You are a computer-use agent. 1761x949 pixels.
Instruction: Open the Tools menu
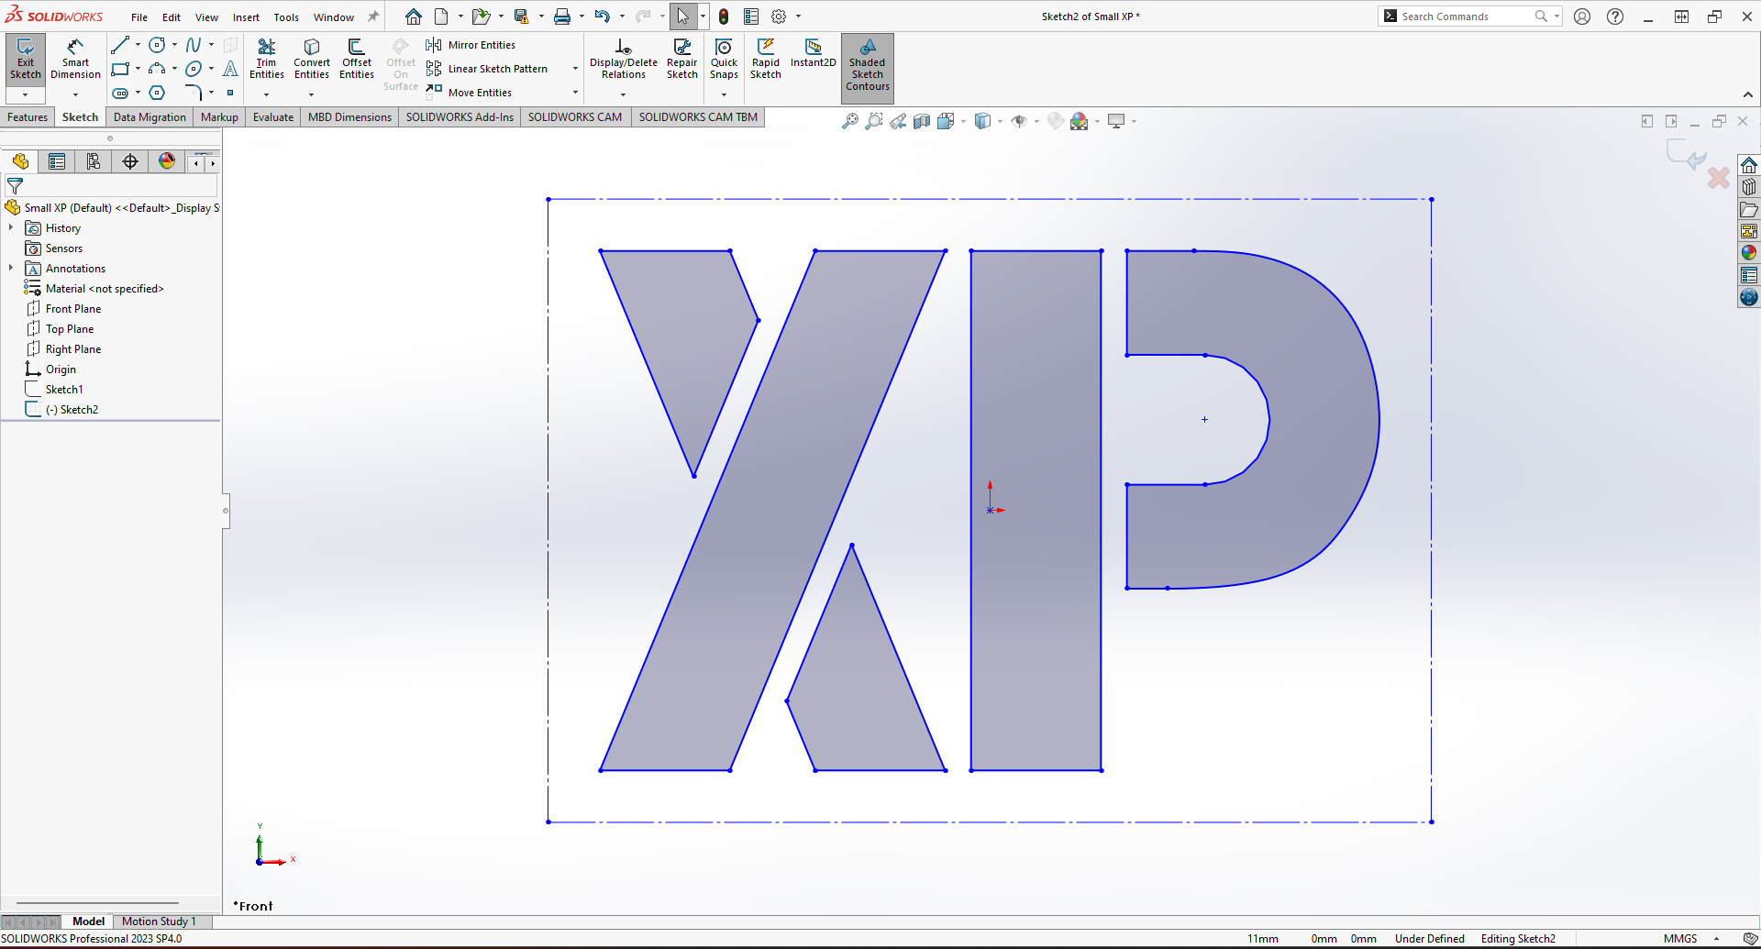pos(286,17)
